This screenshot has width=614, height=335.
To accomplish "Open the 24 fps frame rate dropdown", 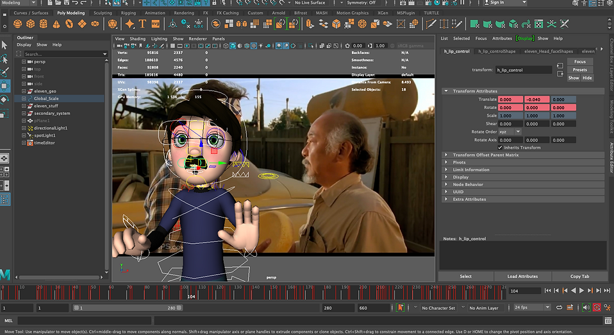I will (x=533, y=307).
